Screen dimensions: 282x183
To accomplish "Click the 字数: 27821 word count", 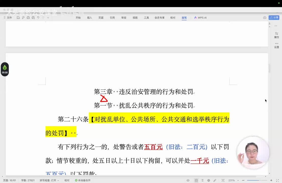I will 28,180.
